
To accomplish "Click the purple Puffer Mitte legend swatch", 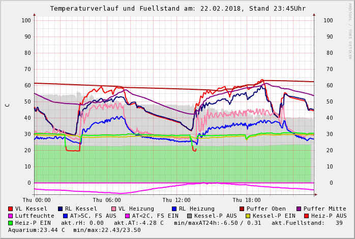I will [299, 209].
